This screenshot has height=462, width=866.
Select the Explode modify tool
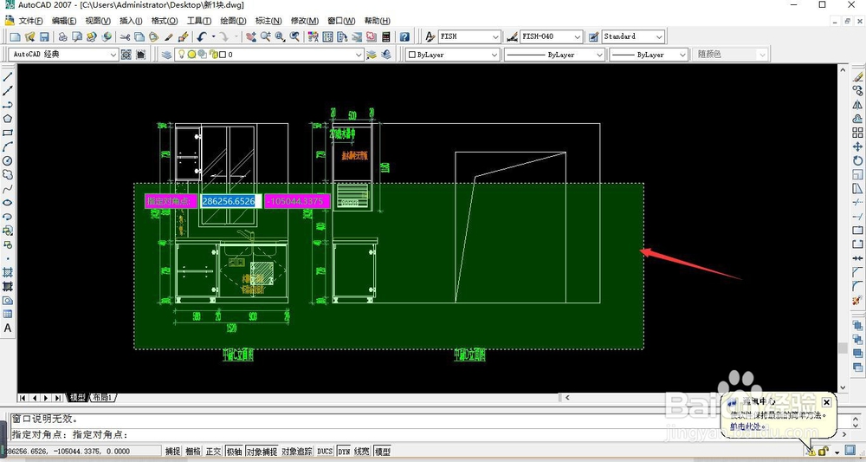click(x=857, y=300)
